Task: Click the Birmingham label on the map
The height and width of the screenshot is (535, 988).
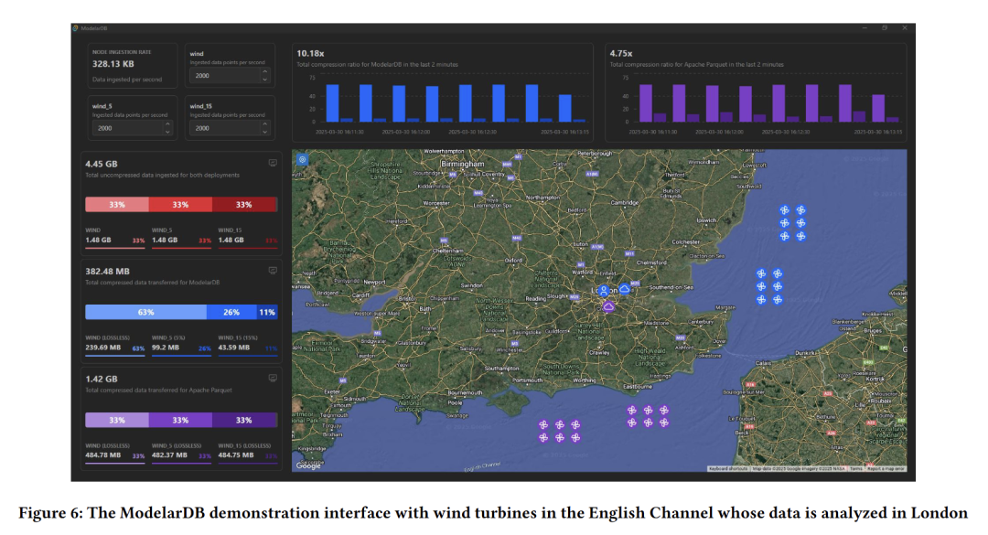Action: [463, 164]
